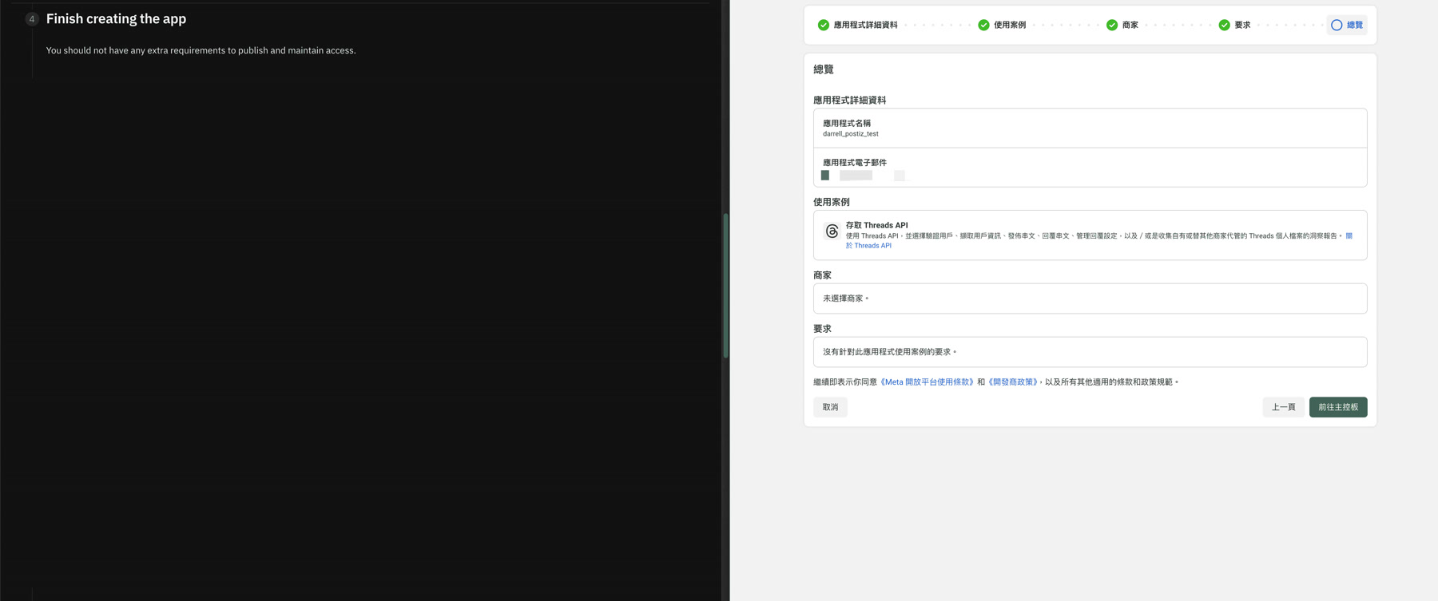Click the 存取 Threads API title
This screenshot has width=1438, height=601.
click(x=876, y=225)
